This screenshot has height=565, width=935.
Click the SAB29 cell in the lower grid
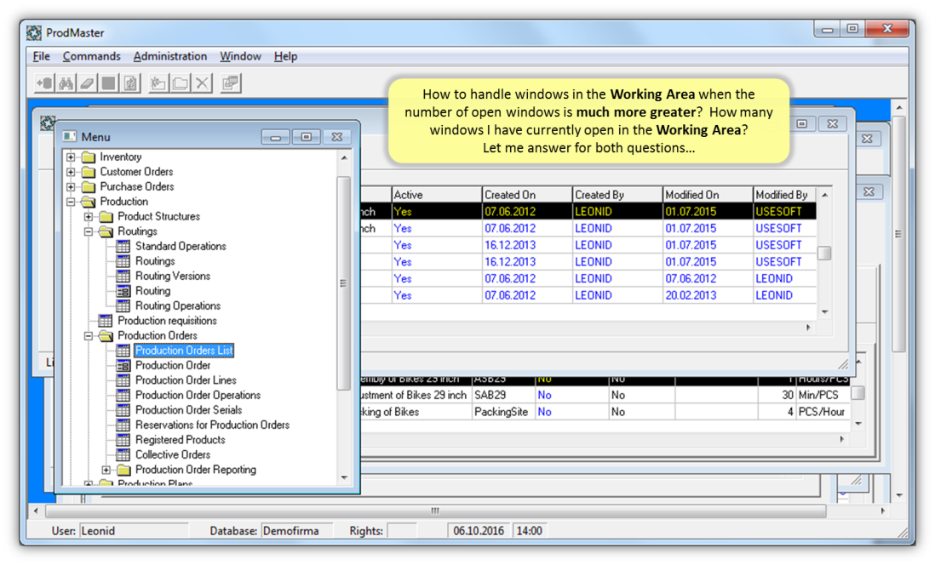coord(503,395)
